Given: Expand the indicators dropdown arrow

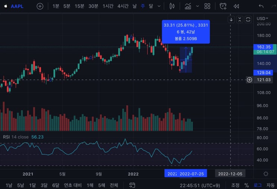Looking at the screenshot, I should [198, 6].
